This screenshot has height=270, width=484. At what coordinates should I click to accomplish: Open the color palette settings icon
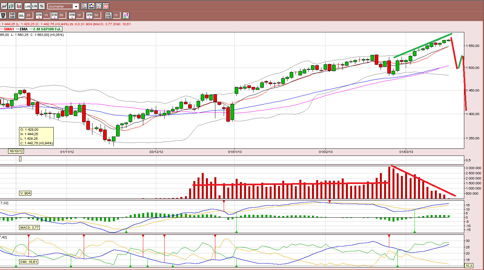91,6
